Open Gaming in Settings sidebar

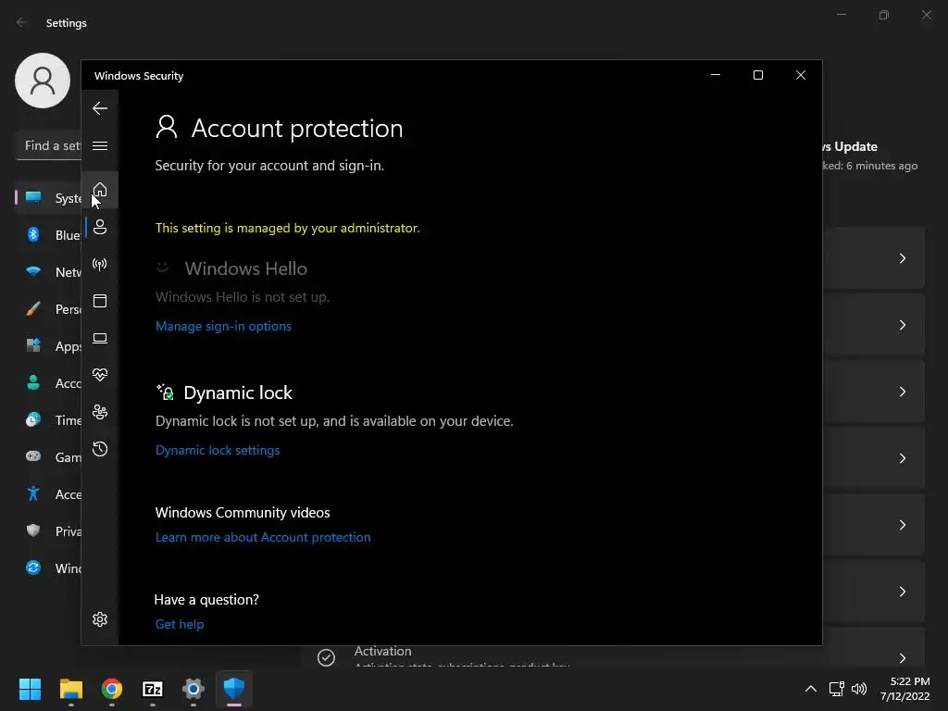48,457
